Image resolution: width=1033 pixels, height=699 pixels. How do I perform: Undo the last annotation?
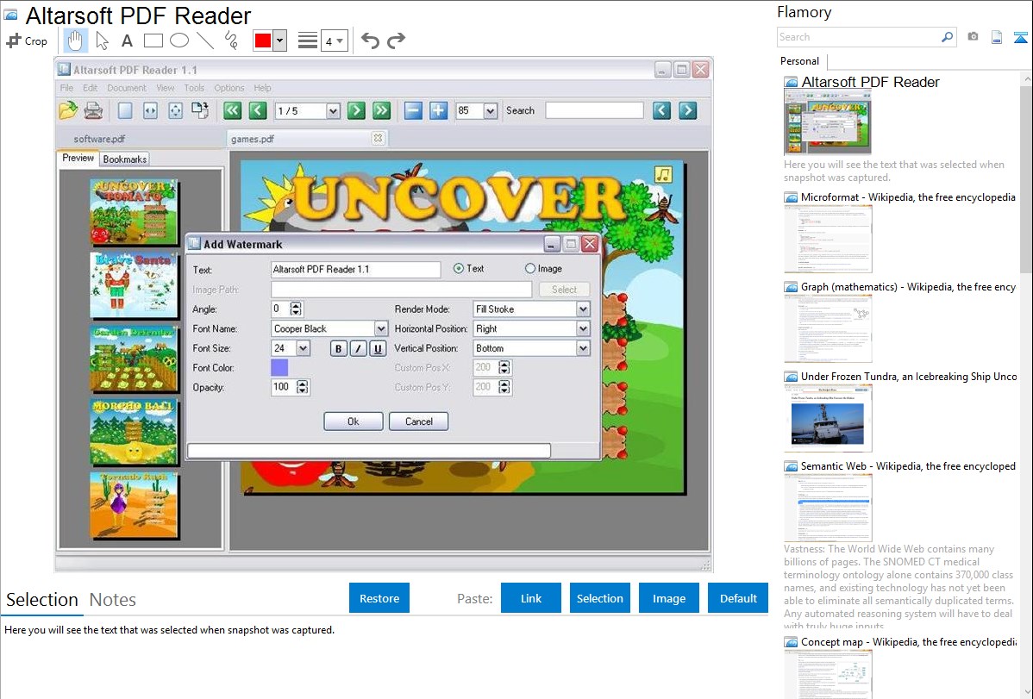370,41
